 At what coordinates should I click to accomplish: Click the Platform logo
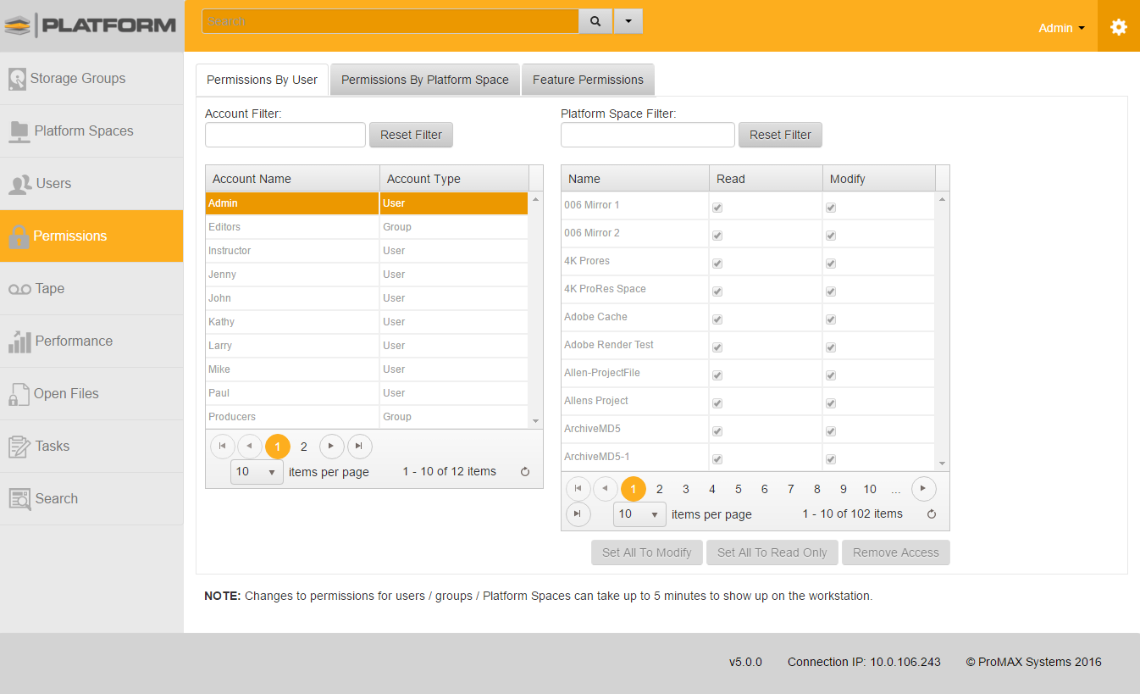(x=91, y=25)
